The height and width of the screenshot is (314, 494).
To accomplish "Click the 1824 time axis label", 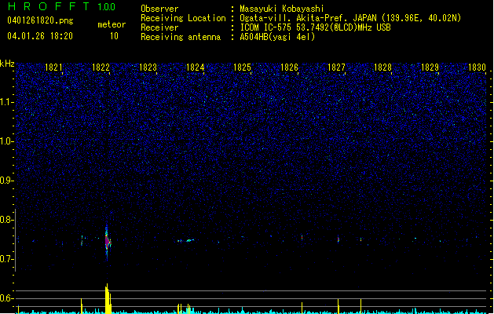I will (195, 68).
